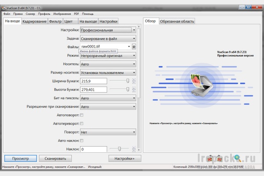This screenshot has width=264, height=176.
Task: Rotate the image left using the toolbar icon
Action: coord(210,158)
